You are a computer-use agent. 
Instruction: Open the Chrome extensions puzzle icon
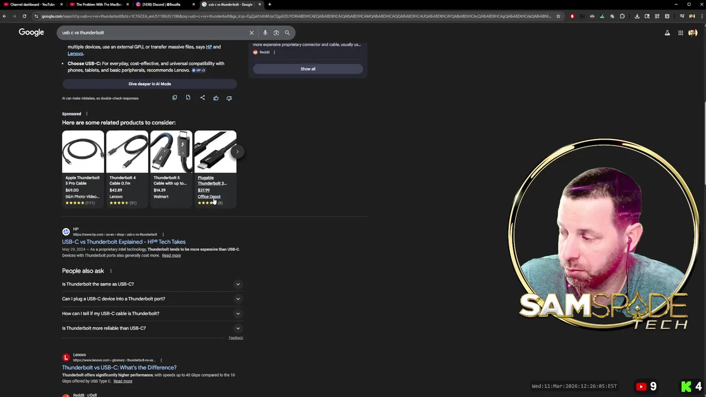pos(622,16)
